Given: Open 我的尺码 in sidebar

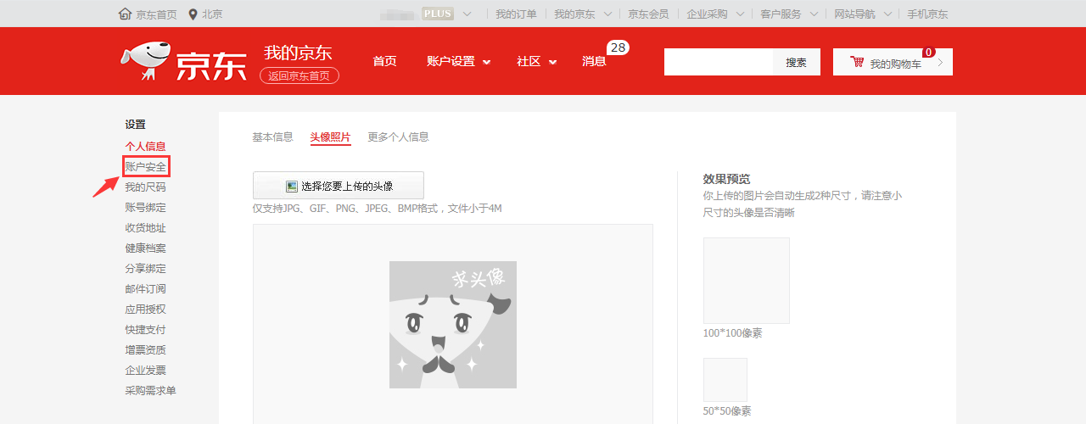Looking at the screenshot, I should pyautogui.click(x=145, y=187).
